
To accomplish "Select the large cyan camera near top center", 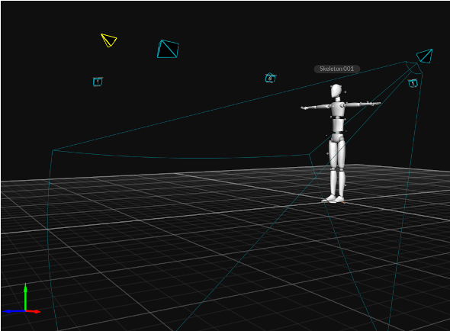I will (168, 49).
